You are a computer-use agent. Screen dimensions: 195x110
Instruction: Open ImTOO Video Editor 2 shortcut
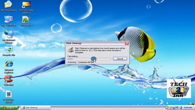[x=27, y=7]
